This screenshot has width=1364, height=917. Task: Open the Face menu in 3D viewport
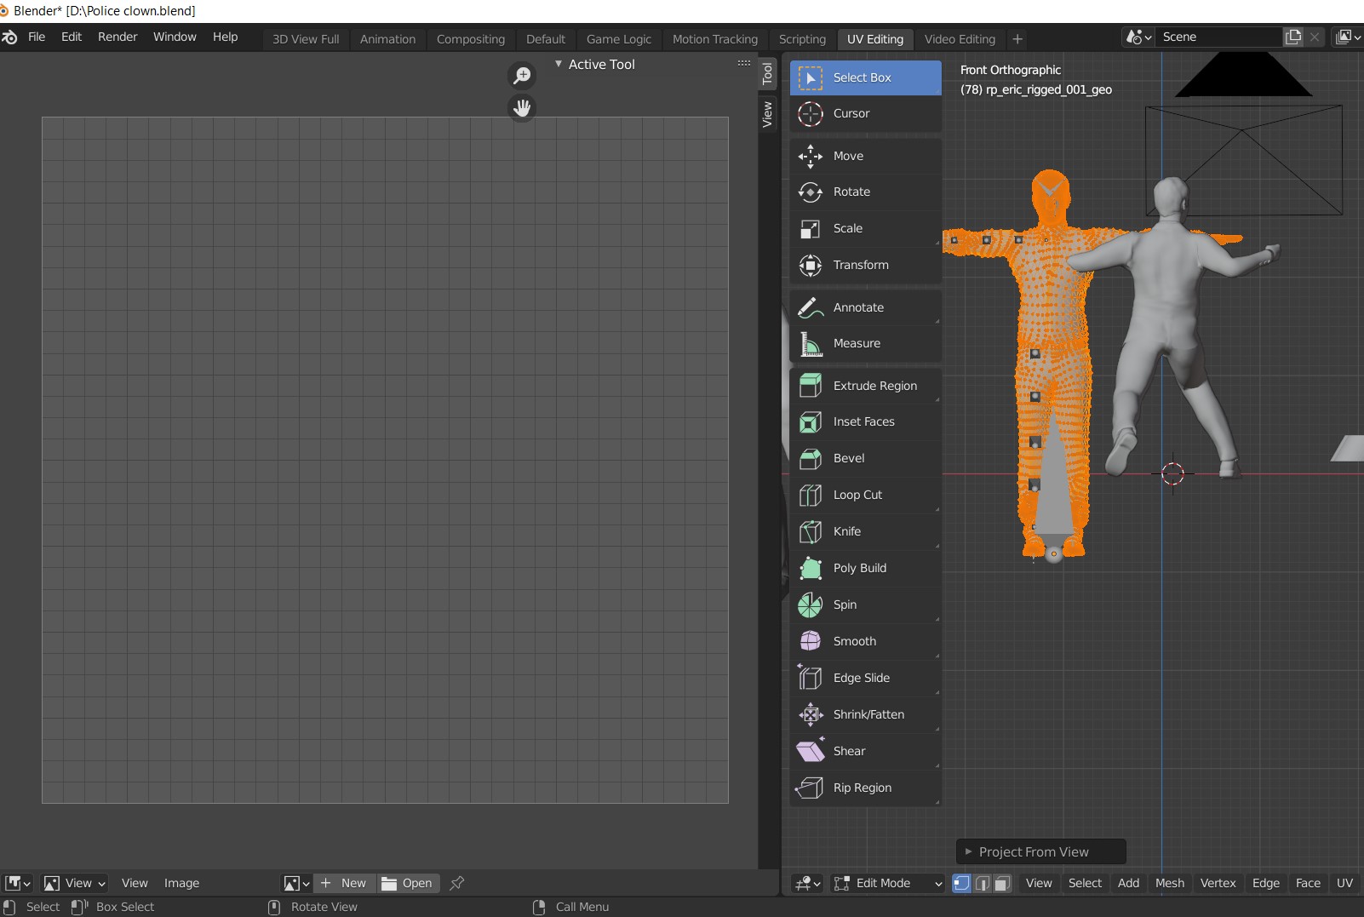click(x=1308, y=883)
